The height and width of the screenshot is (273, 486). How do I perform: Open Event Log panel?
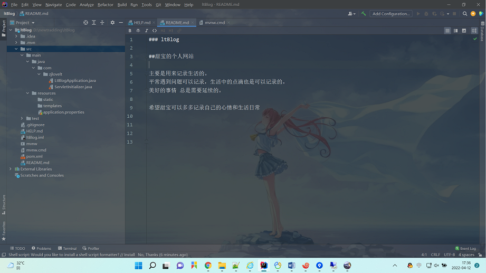465,248
